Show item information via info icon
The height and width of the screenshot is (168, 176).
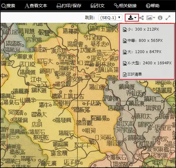point(160,18)
